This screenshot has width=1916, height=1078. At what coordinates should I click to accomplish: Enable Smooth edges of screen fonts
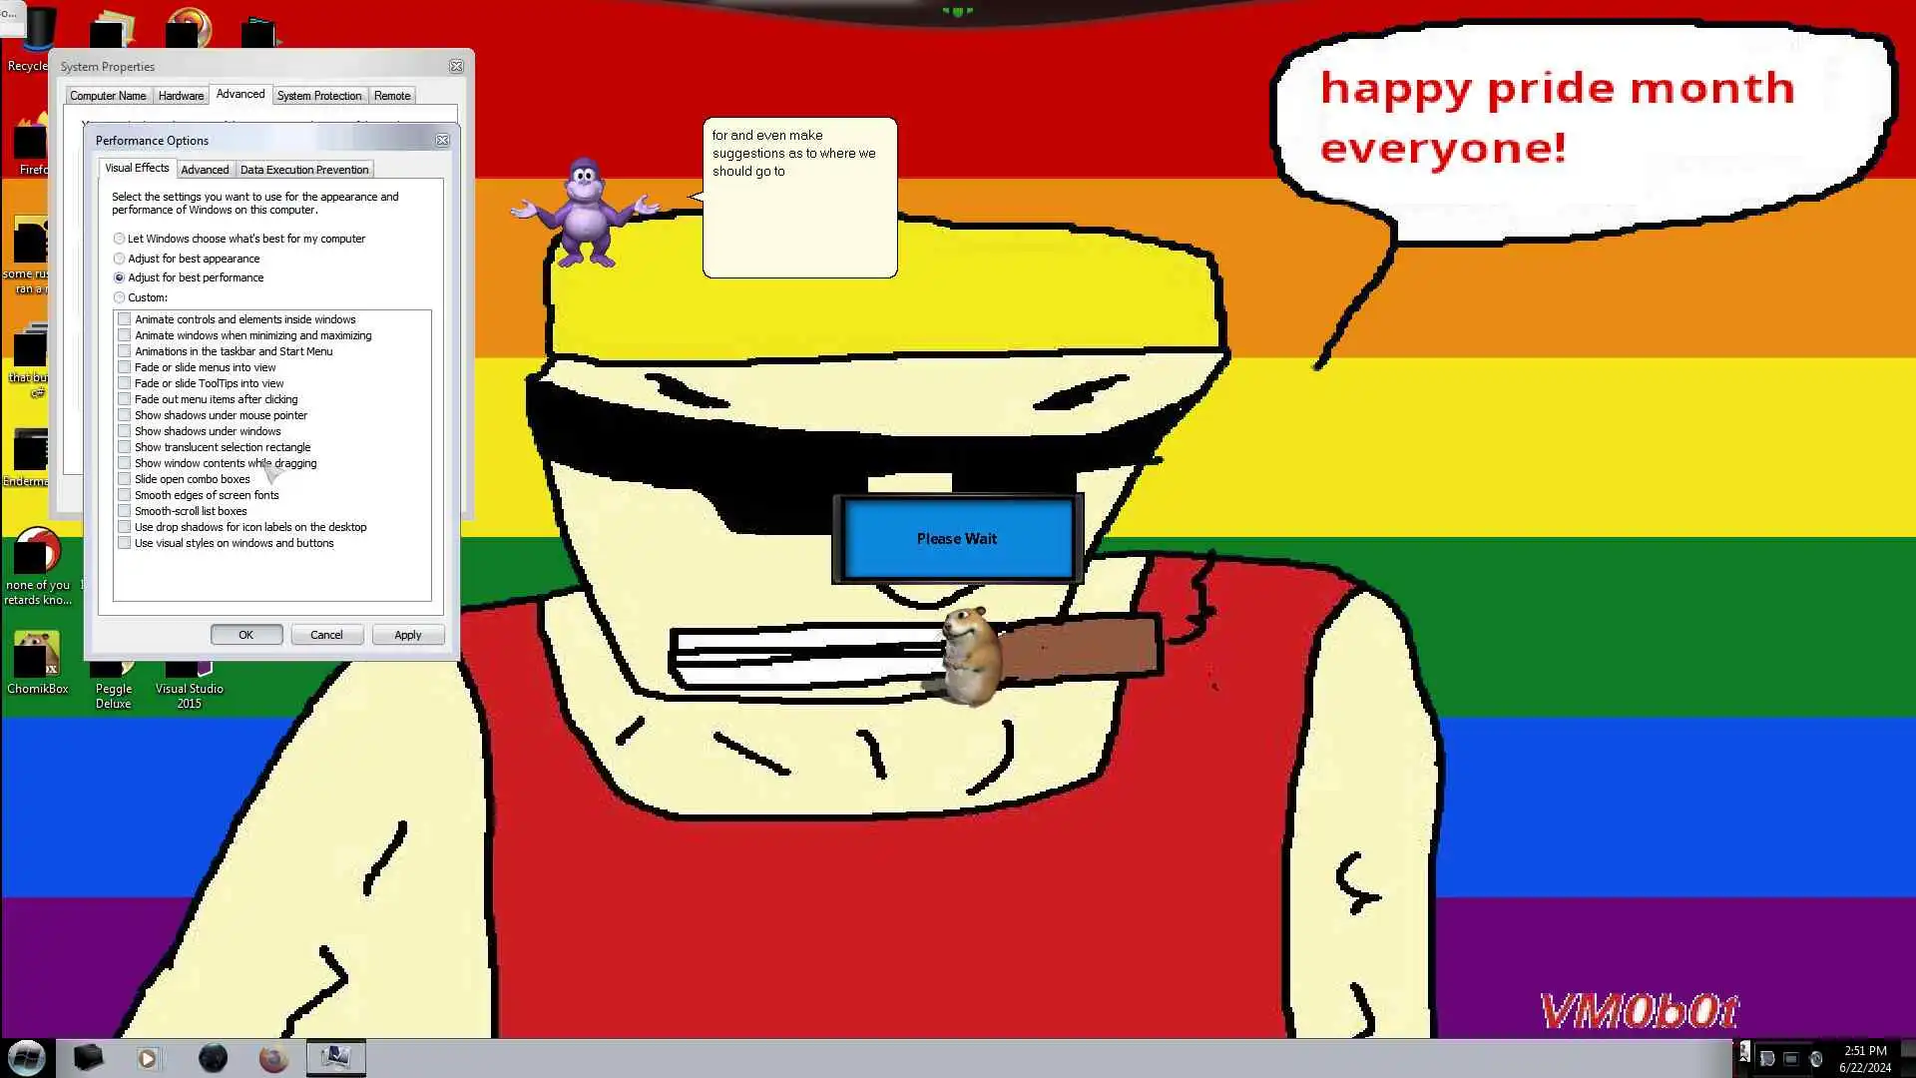pos(125,495)
